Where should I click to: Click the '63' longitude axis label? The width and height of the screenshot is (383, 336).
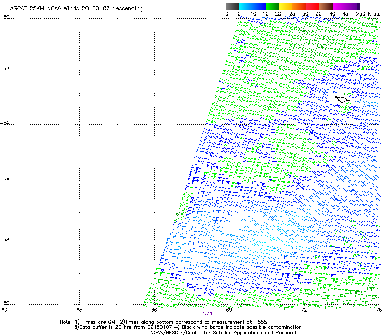(79, 310)
